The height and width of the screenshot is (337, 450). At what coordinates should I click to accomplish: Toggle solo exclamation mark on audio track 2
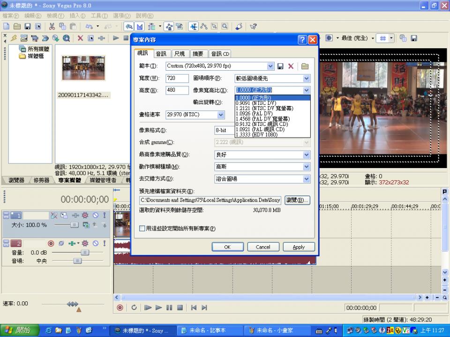click(104, 243)
